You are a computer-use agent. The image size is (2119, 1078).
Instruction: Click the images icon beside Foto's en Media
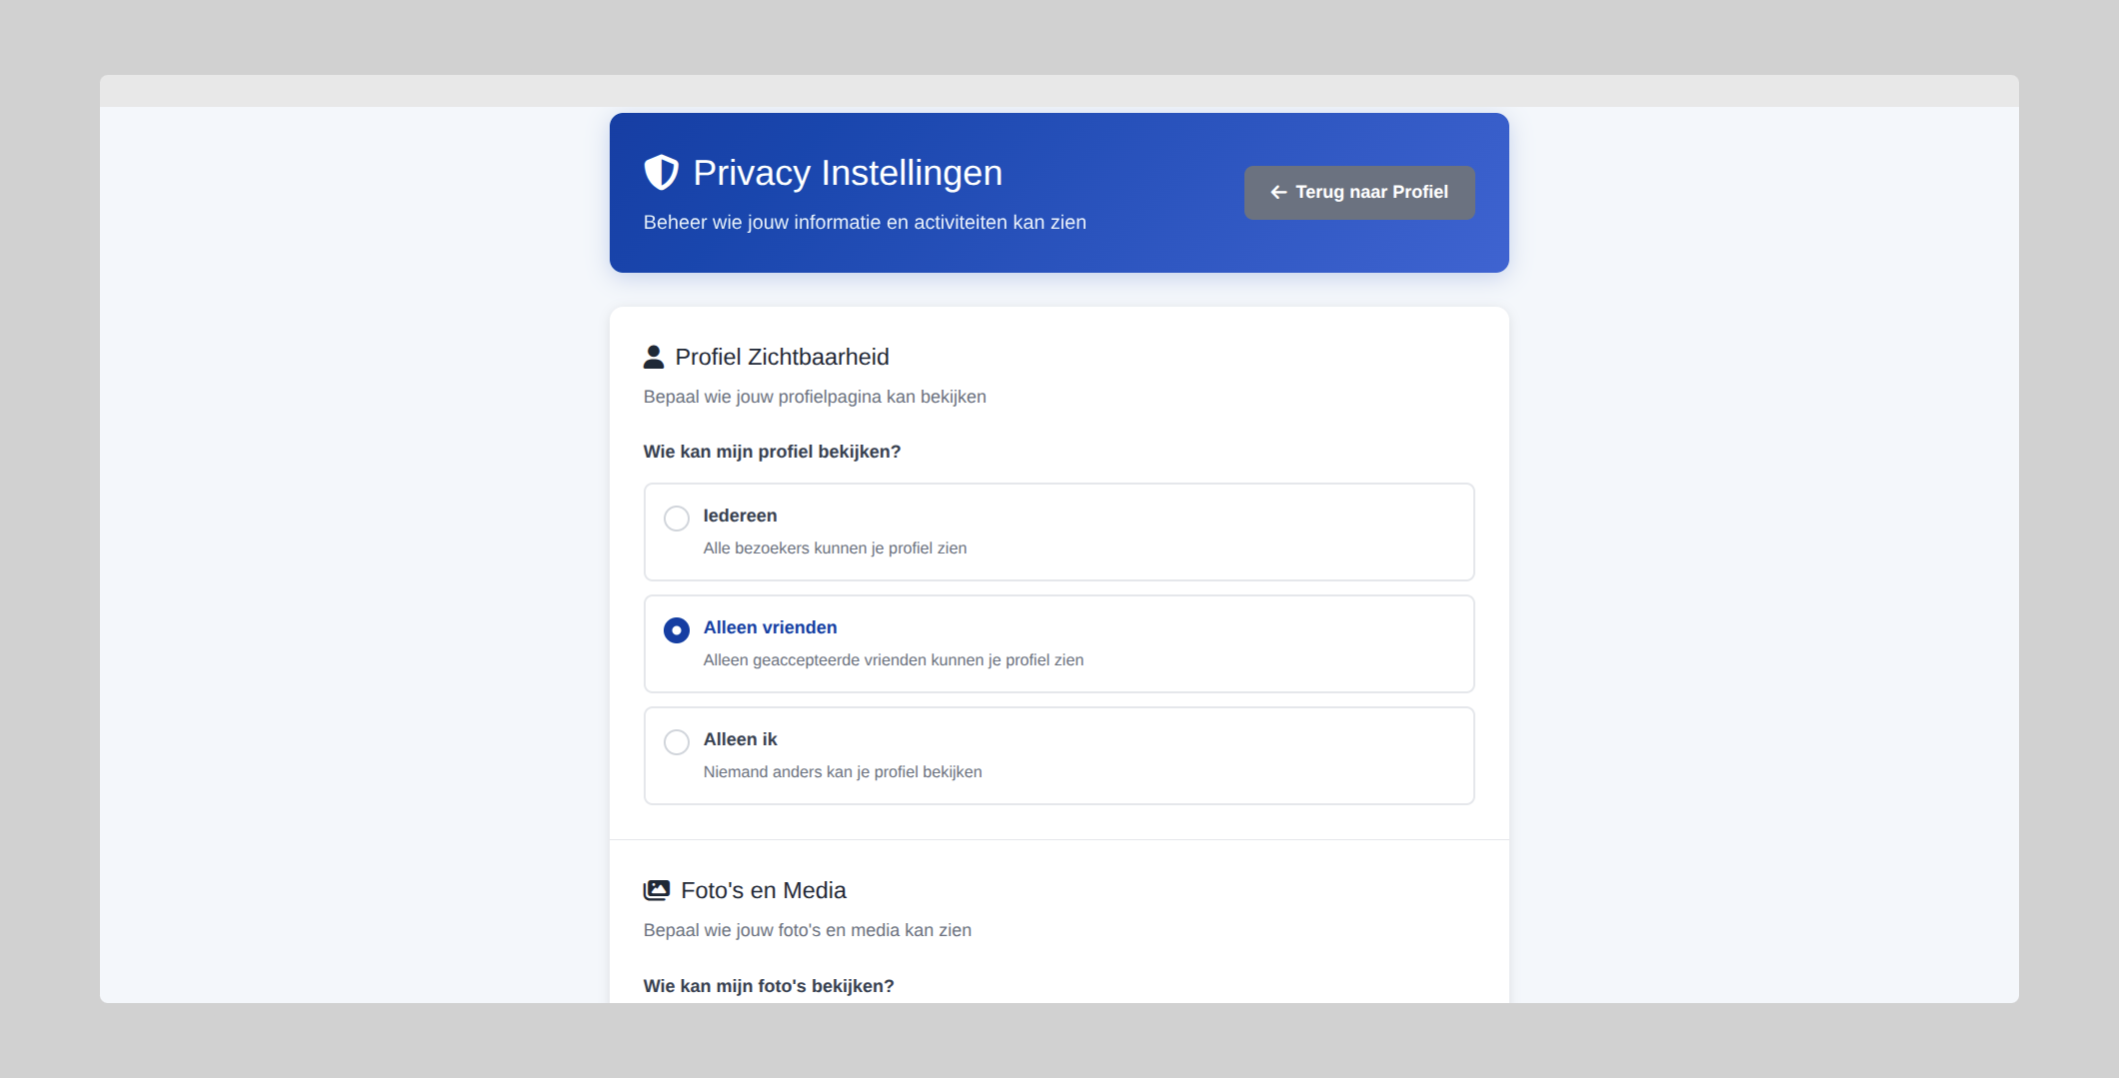click(657, 890)
